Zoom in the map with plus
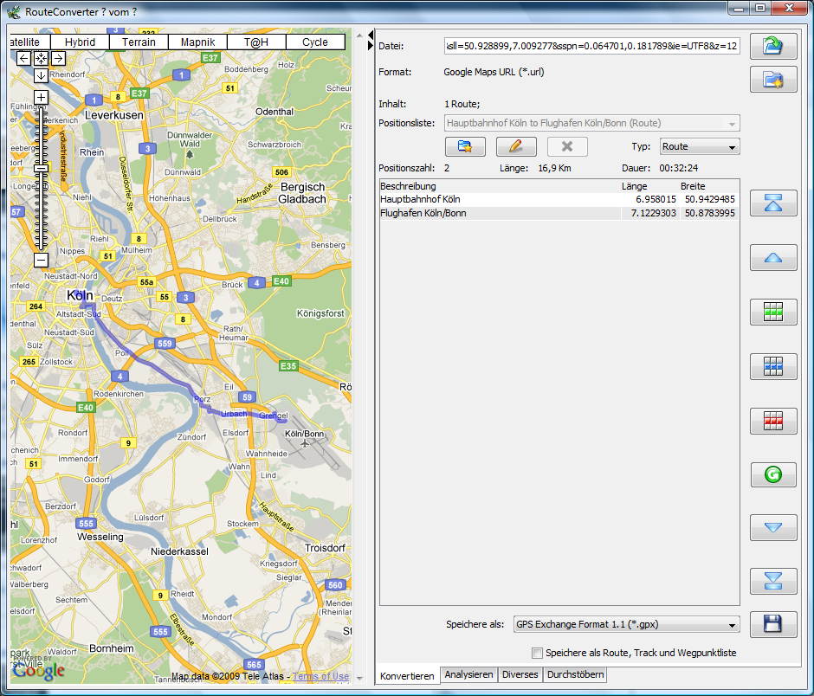This screenshot has width=814, height=696. click(41, 98)
